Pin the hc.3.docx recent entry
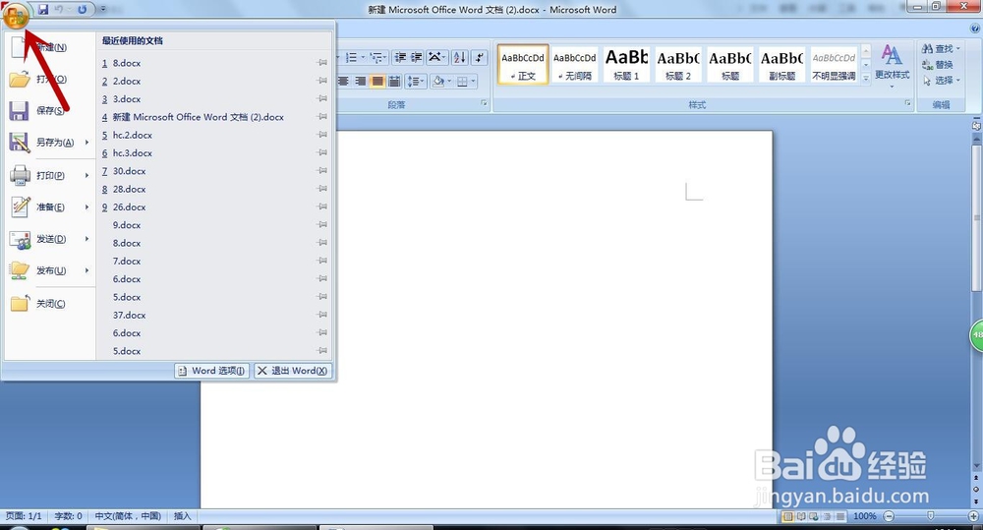This screenshot has width=983, height=530. 322,152
